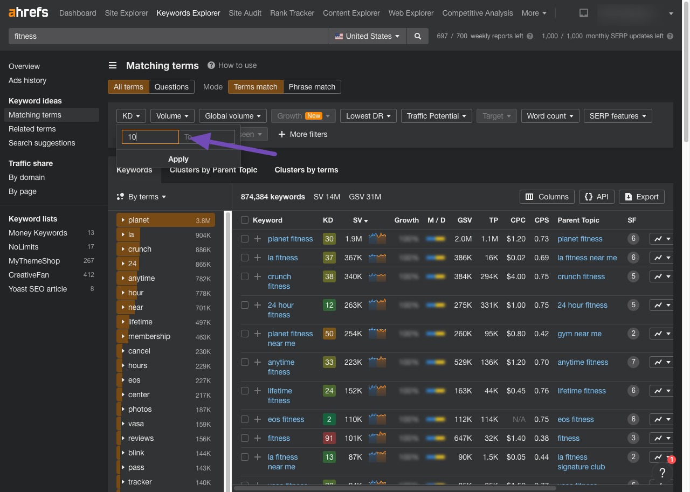
Task: Open the Columns settings button
Action: click(x=547, y=197)
